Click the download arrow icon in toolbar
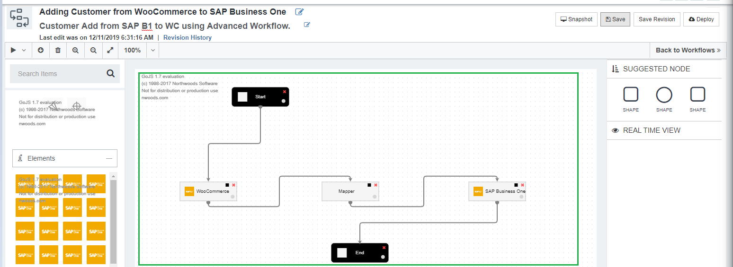 pos(41,50)
